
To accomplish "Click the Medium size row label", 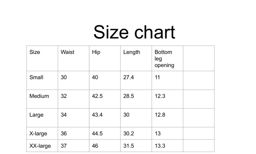I will tap(39, 96).
